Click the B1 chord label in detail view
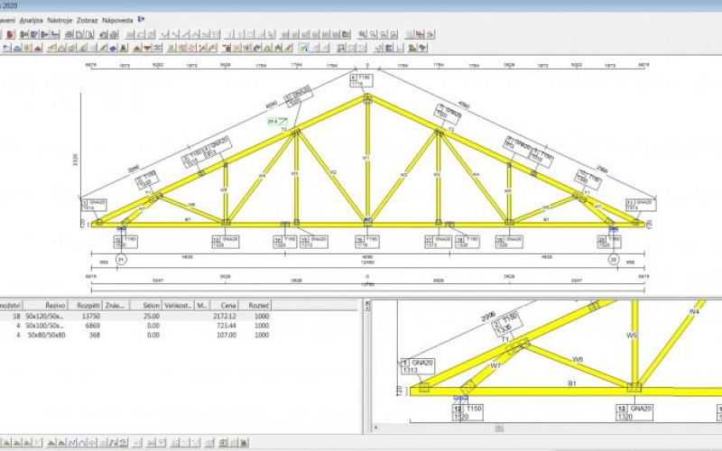 pos(572,382)
